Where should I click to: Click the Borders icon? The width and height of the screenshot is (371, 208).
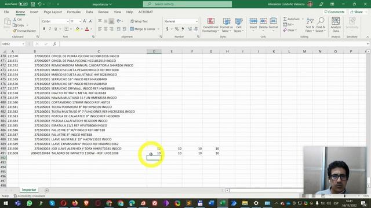point(67,29)
